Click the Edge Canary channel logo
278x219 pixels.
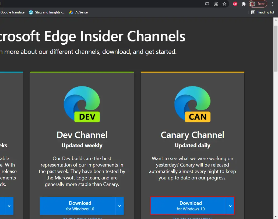point(192,104)
